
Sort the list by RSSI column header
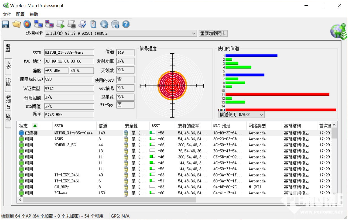[162, 126]
